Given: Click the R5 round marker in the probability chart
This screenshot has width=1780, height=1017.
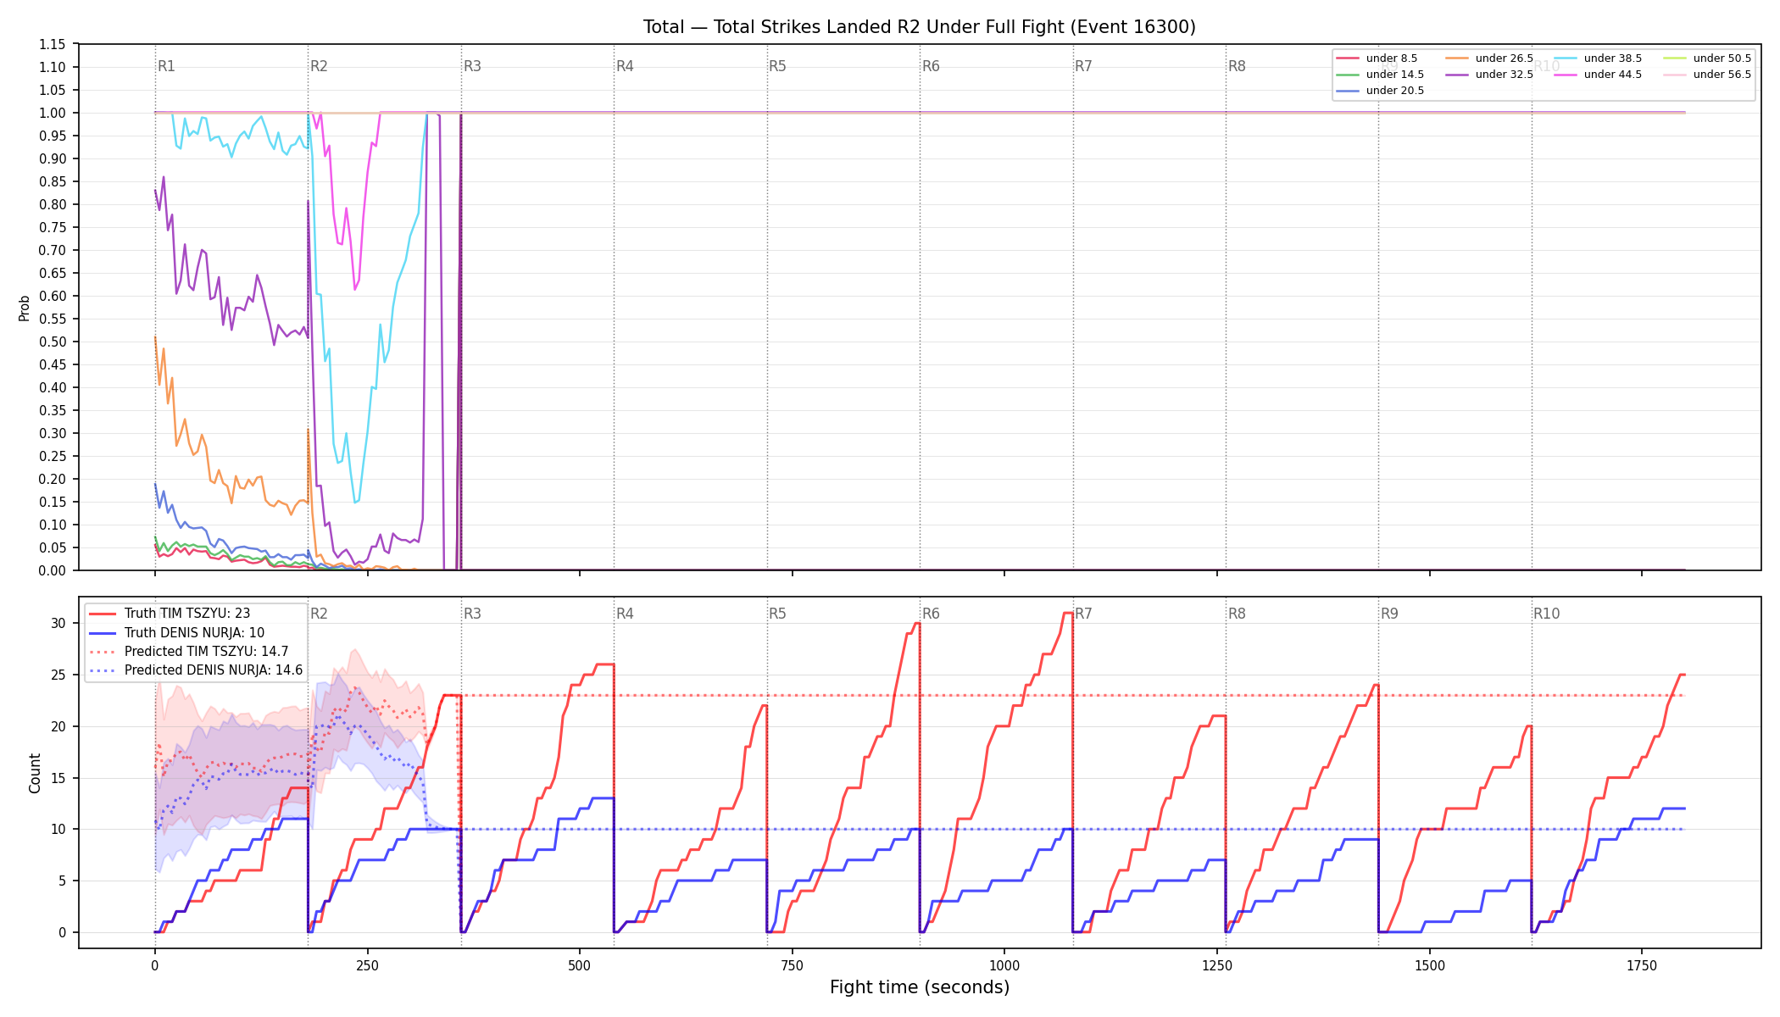Looking at the screenshot, I should coord(777,66).
